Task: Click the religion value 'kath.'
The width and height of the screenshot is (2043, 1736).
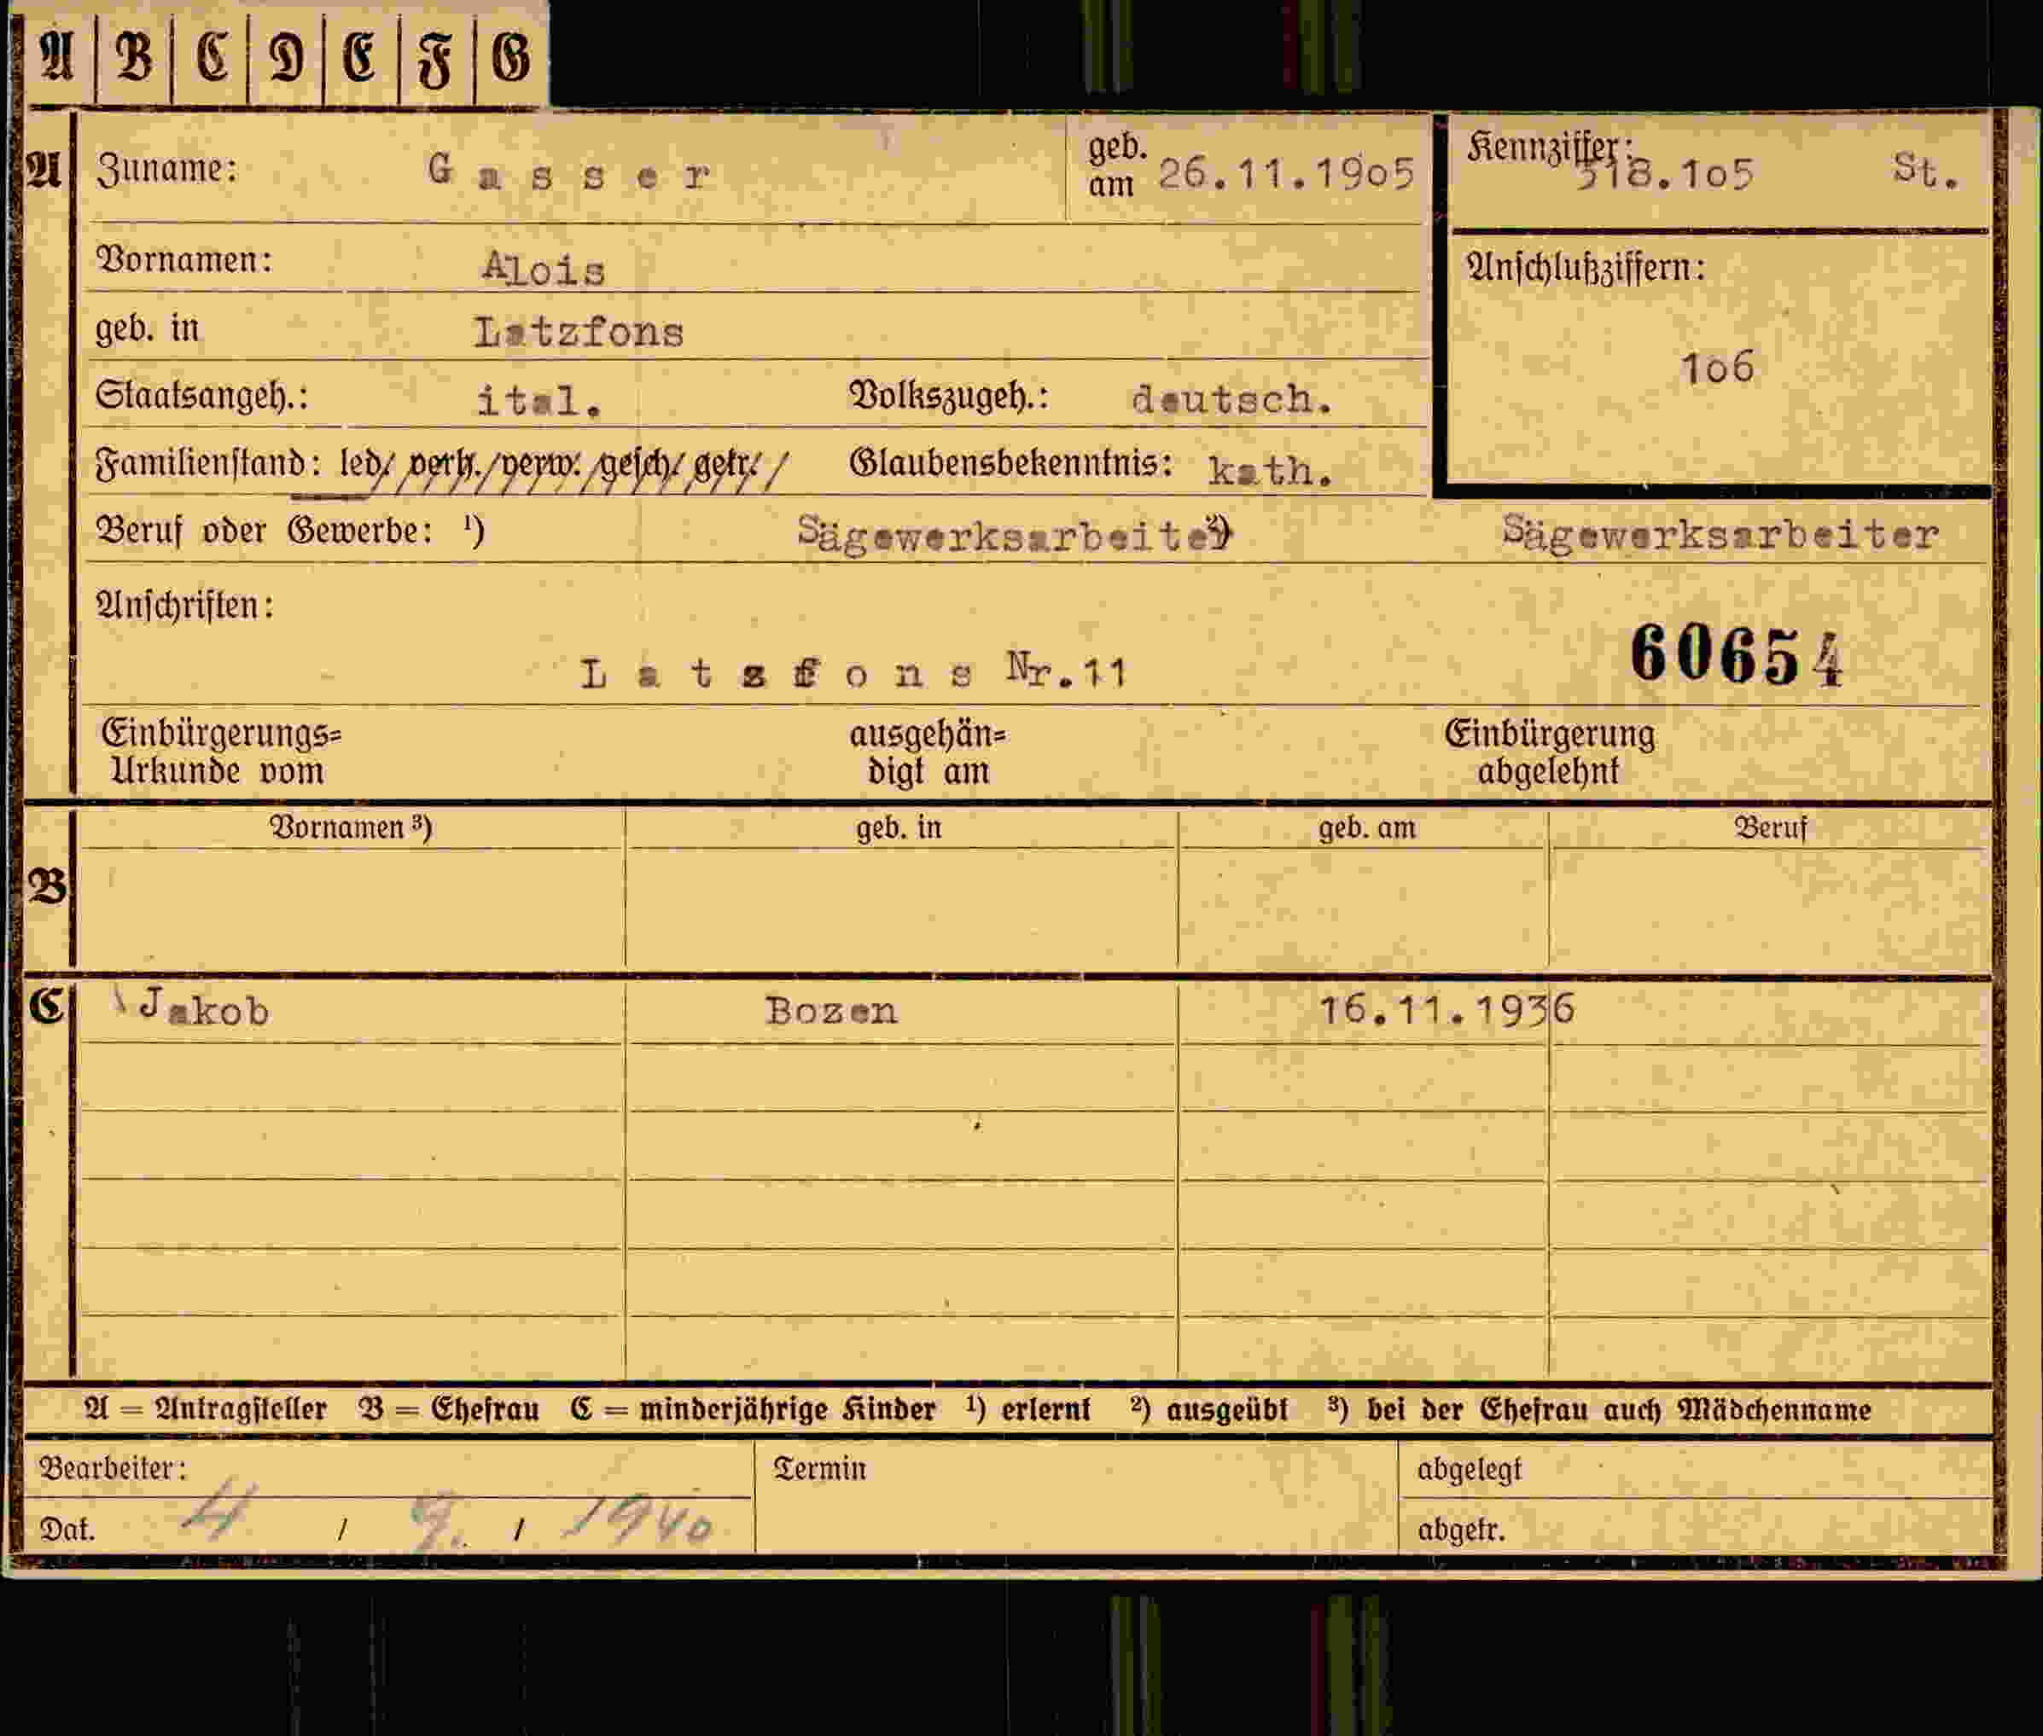Action: 1270,470
